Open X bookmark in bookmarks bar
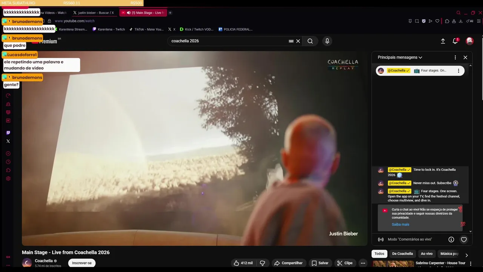 coord(172,29)
